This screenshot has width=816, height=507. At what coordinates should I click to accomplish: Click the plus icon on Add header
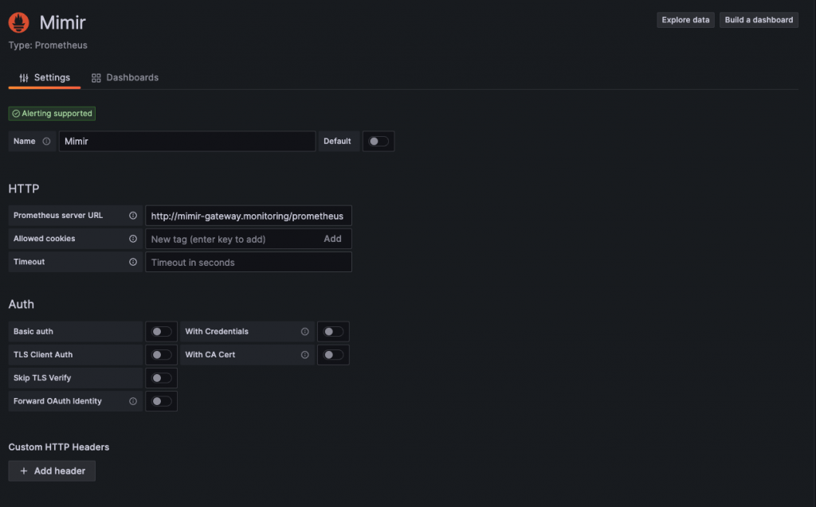click(x=24, y=471)
